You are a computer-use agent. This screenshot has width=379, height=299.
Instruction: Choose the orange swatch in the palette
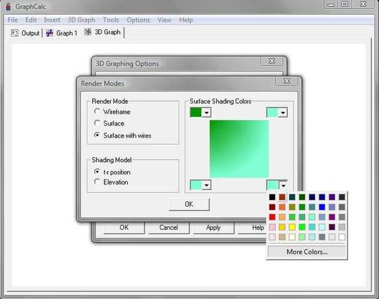pyautogui.click(x=282, y=207)
